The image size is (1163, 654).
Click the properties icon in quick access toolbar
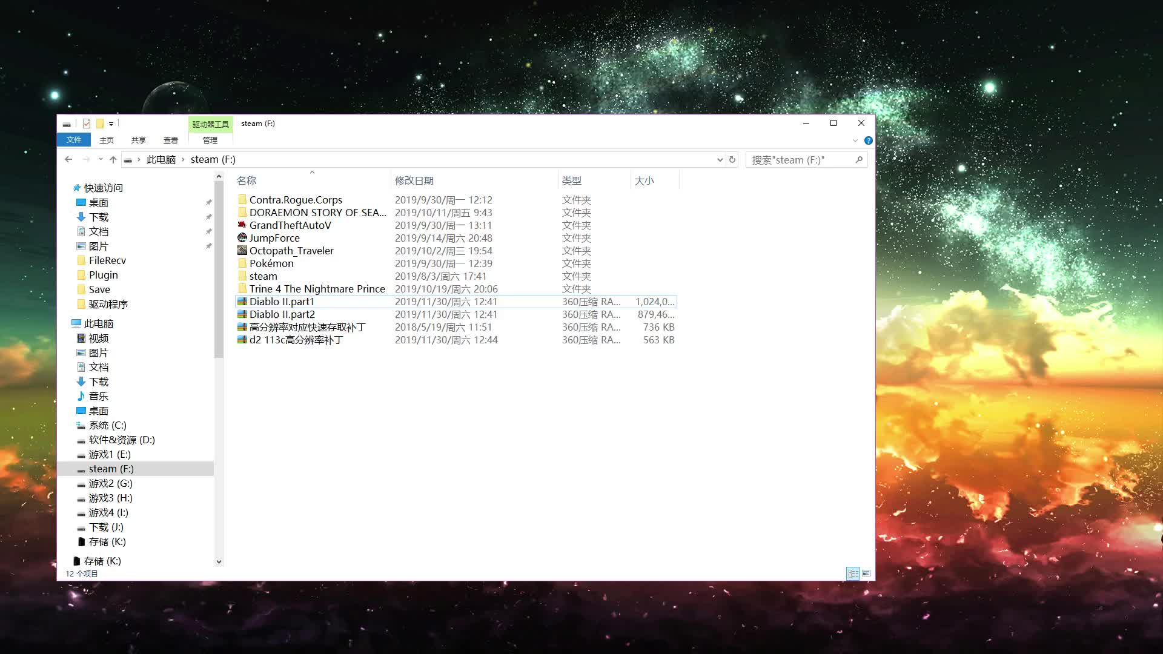coord(87,124)
